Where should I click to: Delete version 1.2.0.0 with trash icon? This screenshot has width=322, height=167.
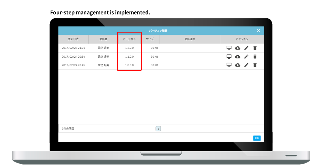point(255,48)
